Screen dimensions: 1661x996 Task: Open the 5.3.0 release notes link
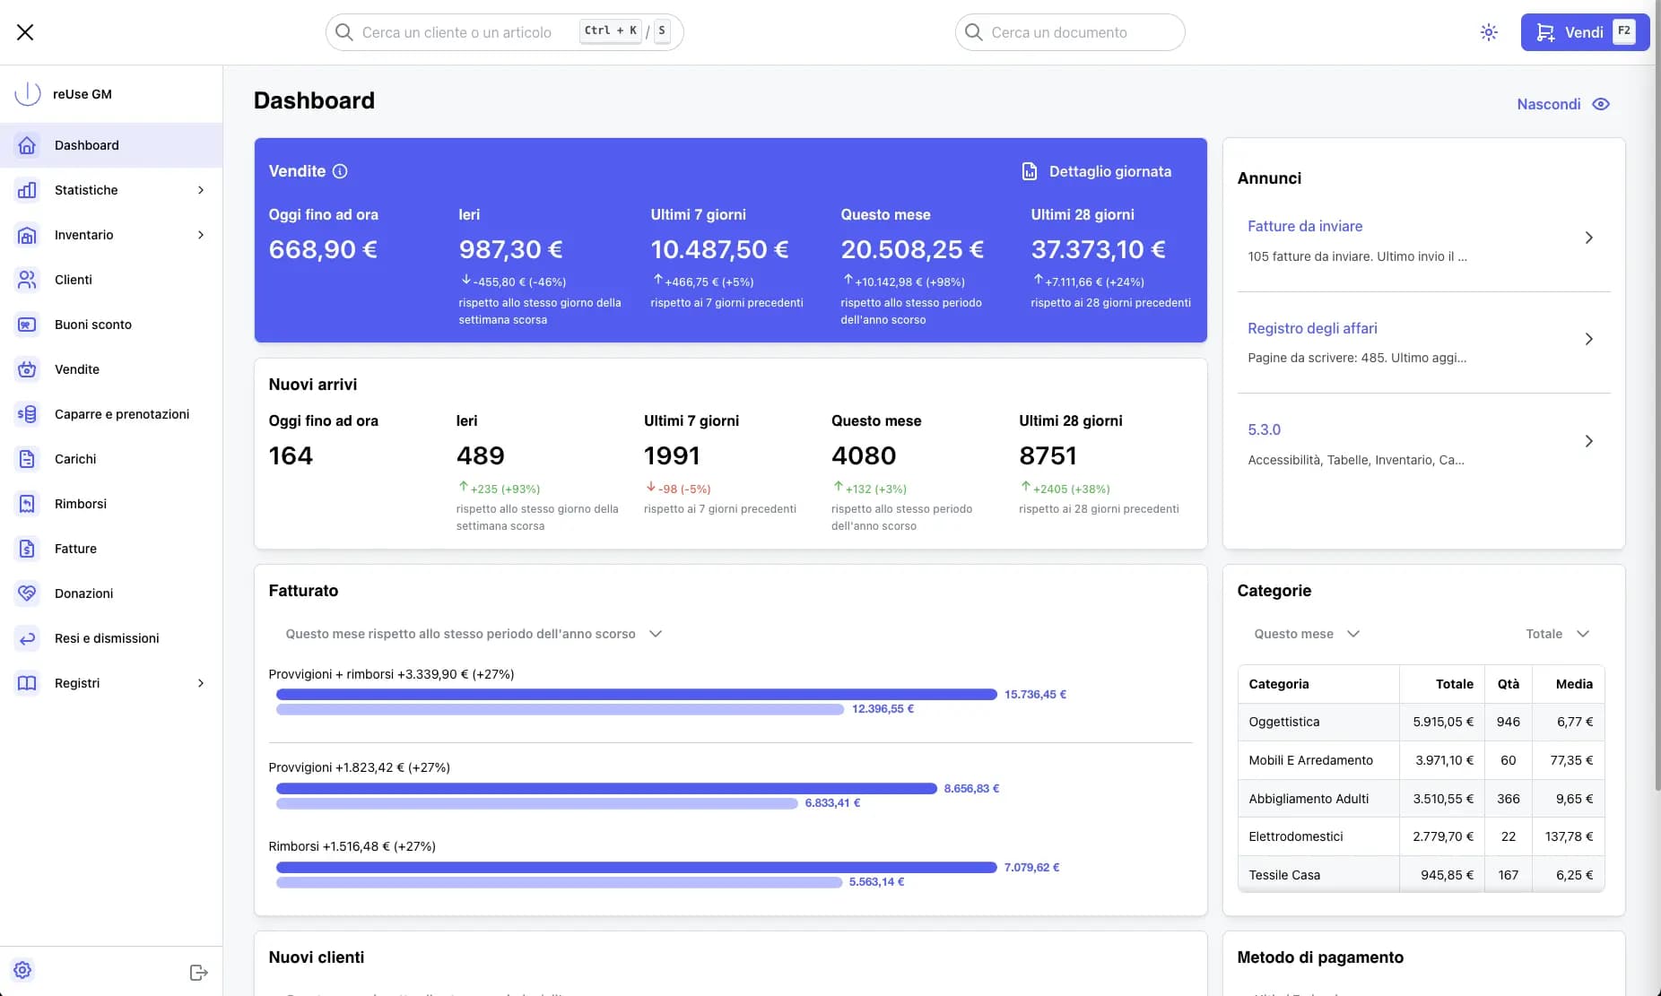point(1264,430)
